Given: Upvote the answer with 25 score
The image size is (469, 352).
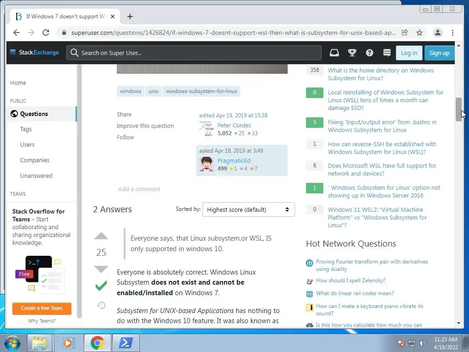Looking at the screenshot, I should 101,236.
